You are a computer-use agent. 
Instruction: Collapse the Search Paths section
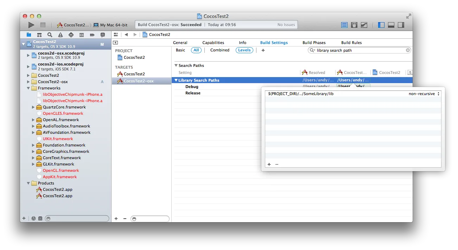coord(176,65)
